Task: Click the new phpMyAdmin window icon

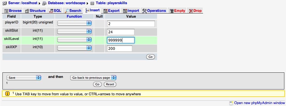Action: pos(231,103)
